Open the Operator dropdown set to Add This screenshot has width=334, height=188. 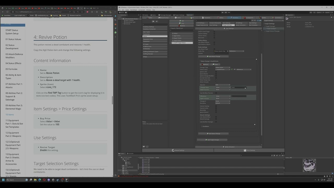pos(223,85)
